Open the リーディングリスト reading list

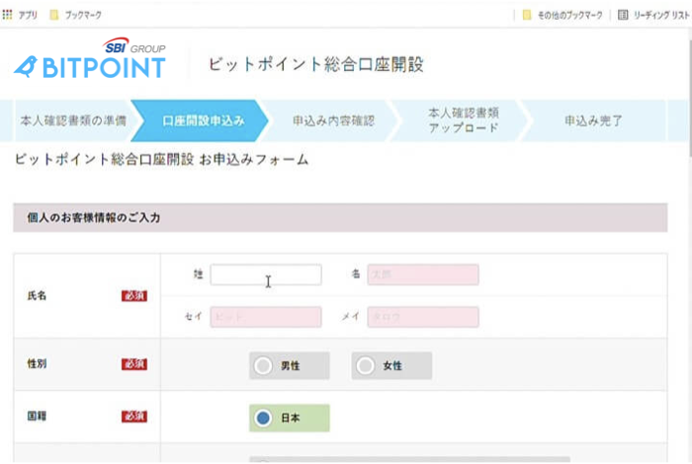623,15
